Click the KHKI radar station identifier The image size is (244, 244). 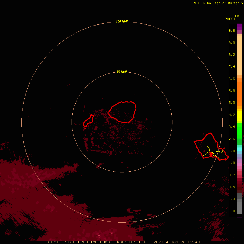(158, 242)
